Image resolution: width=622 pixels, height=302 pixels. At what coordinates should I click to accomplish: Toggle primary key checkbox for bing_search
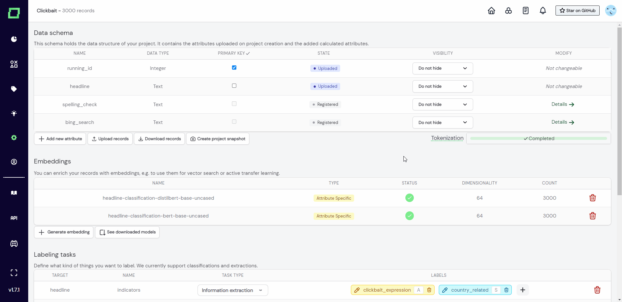tap(234, 122)
